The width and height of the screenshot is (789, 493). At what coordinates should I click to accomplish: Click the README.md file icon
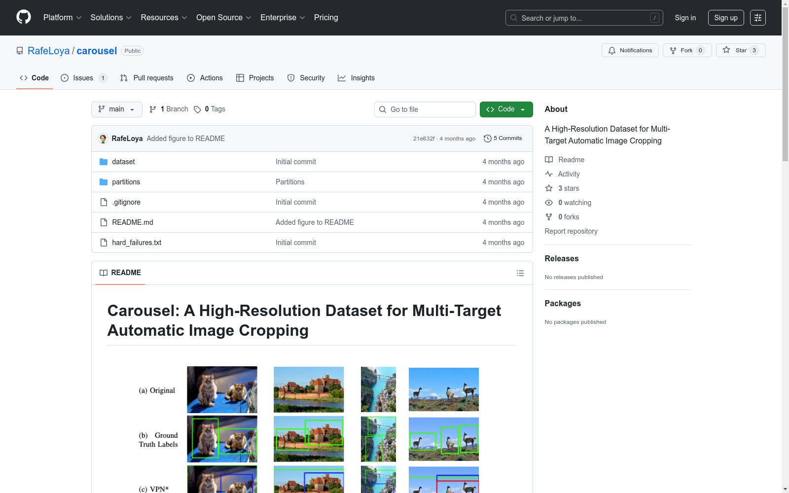[104, 222]
